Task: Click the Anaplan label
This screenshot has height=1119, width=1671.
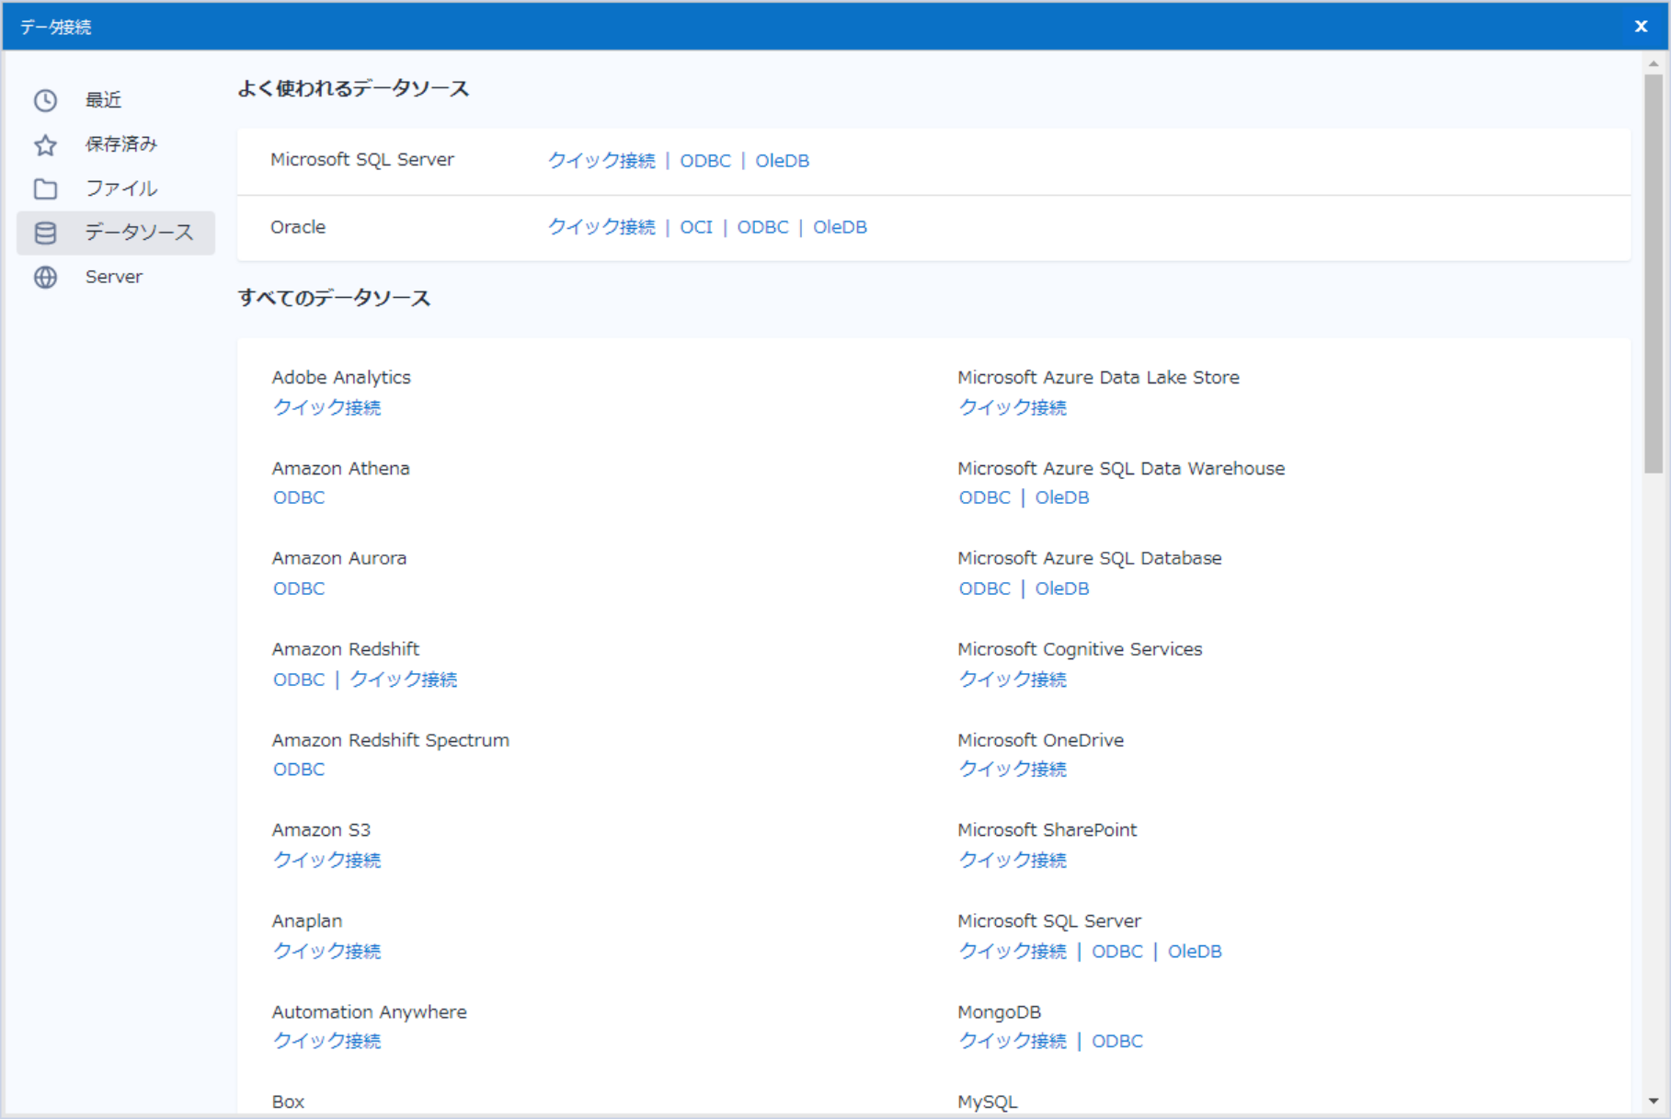Action: [307, 921]
